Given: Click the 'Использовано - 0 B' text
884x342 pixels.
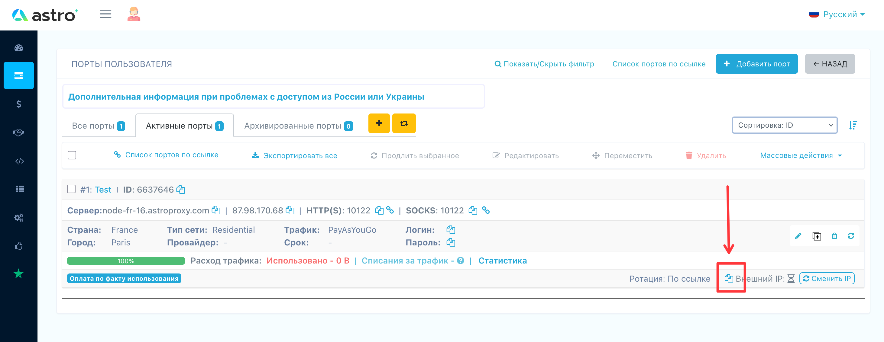Looking at the screenshot, I should [308, 261].
